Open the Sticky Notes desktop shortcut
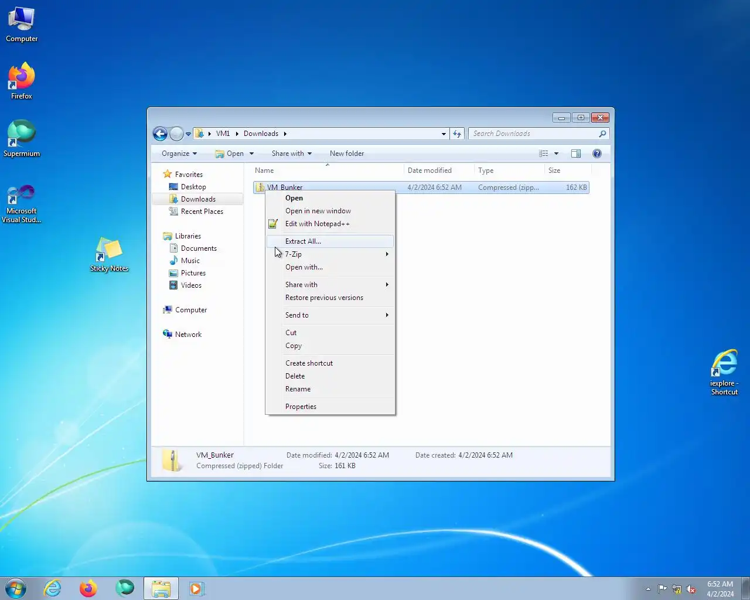This screenshot has width=750, height=600. point(109,255)
